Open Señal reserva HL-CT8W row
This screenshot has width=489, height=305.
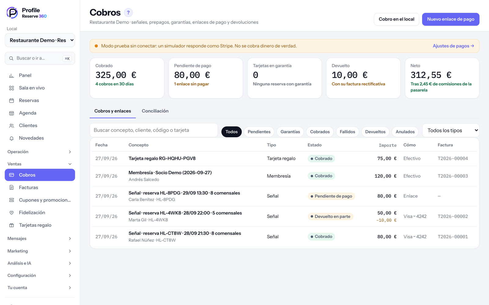284,237
